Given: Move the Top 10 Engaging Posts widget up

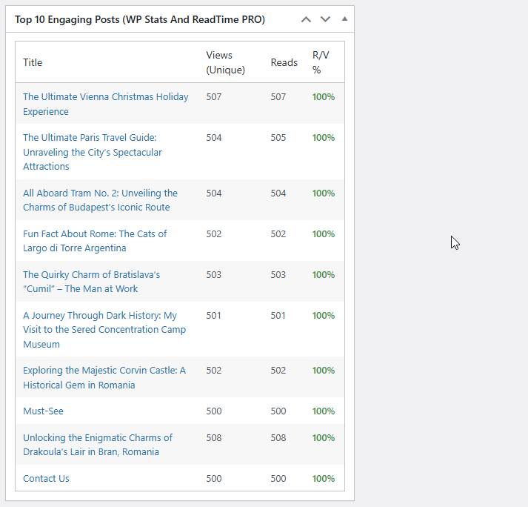Looking at the screenshot, I should coord(306,19).
